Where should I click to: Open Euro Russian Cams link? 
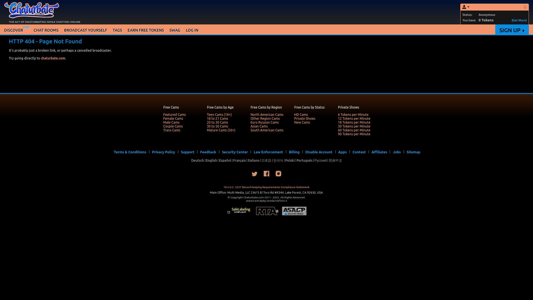point(265,122)
